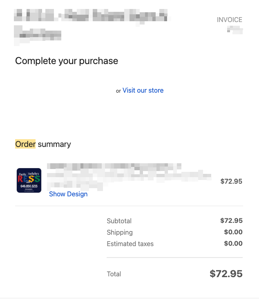Click the Show Design link
Image resolution: width=259 pixels, height=300 pixels.
(x=68, y=194)
